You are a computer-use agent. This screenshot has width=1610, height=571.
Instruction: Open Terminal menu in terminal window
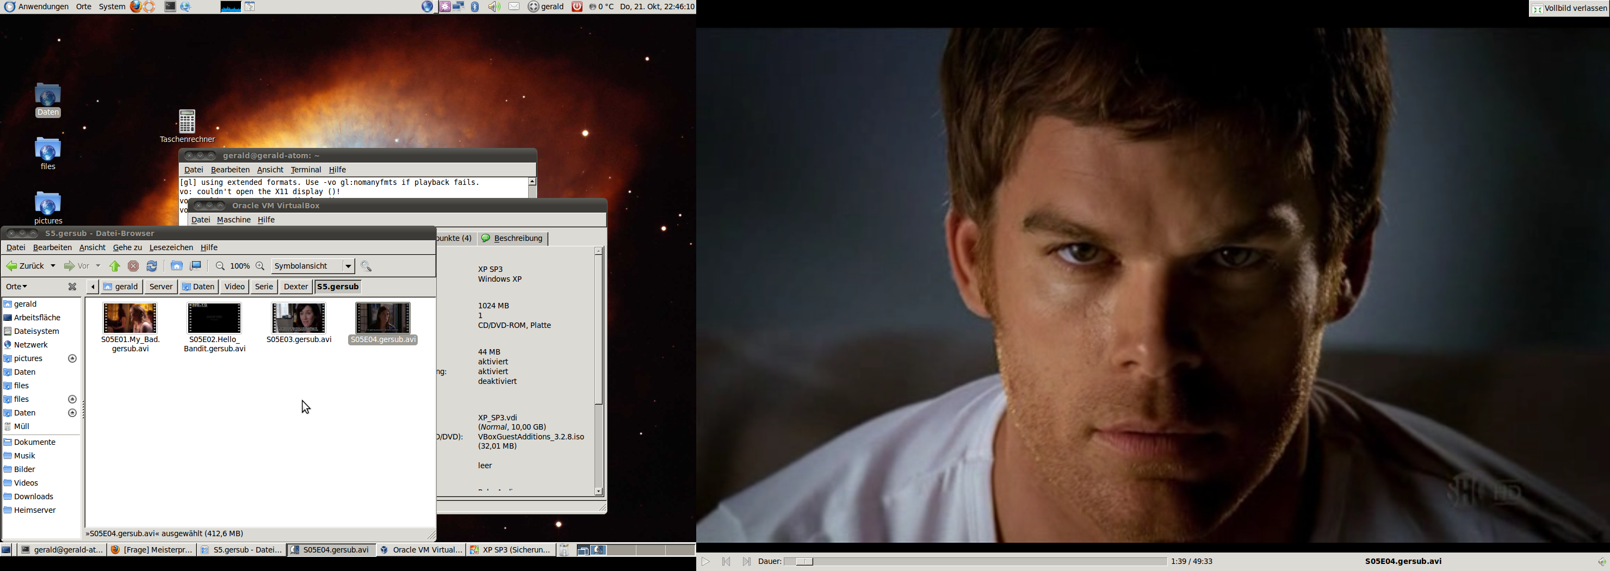pos(306,170)
